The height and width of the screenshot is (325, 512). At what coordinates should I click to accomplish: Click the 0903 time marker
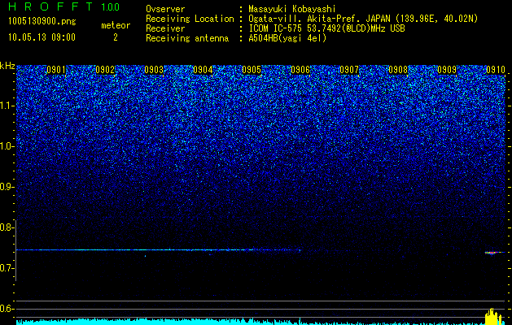pos(154,70)
